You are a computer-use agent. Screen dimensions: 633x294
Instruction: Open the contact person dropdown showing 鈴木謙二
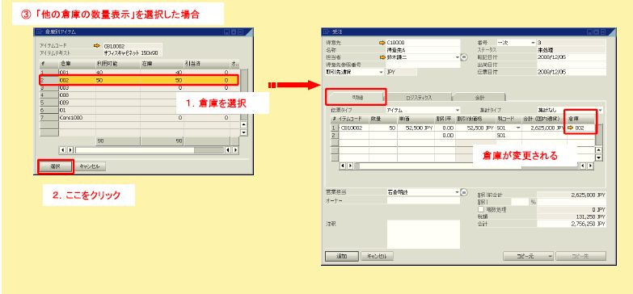click(x=458, y=57)
